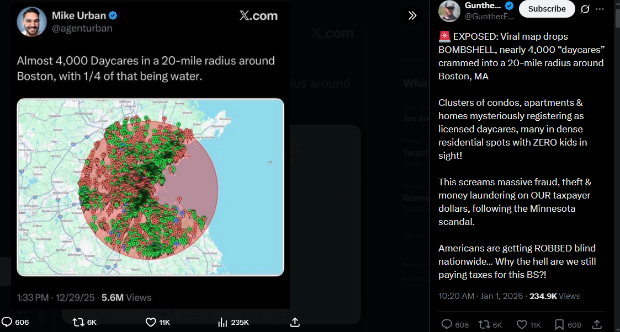Click the Grok icon beside Subscribe
620x332 pixels.
(x=585, y=9)
